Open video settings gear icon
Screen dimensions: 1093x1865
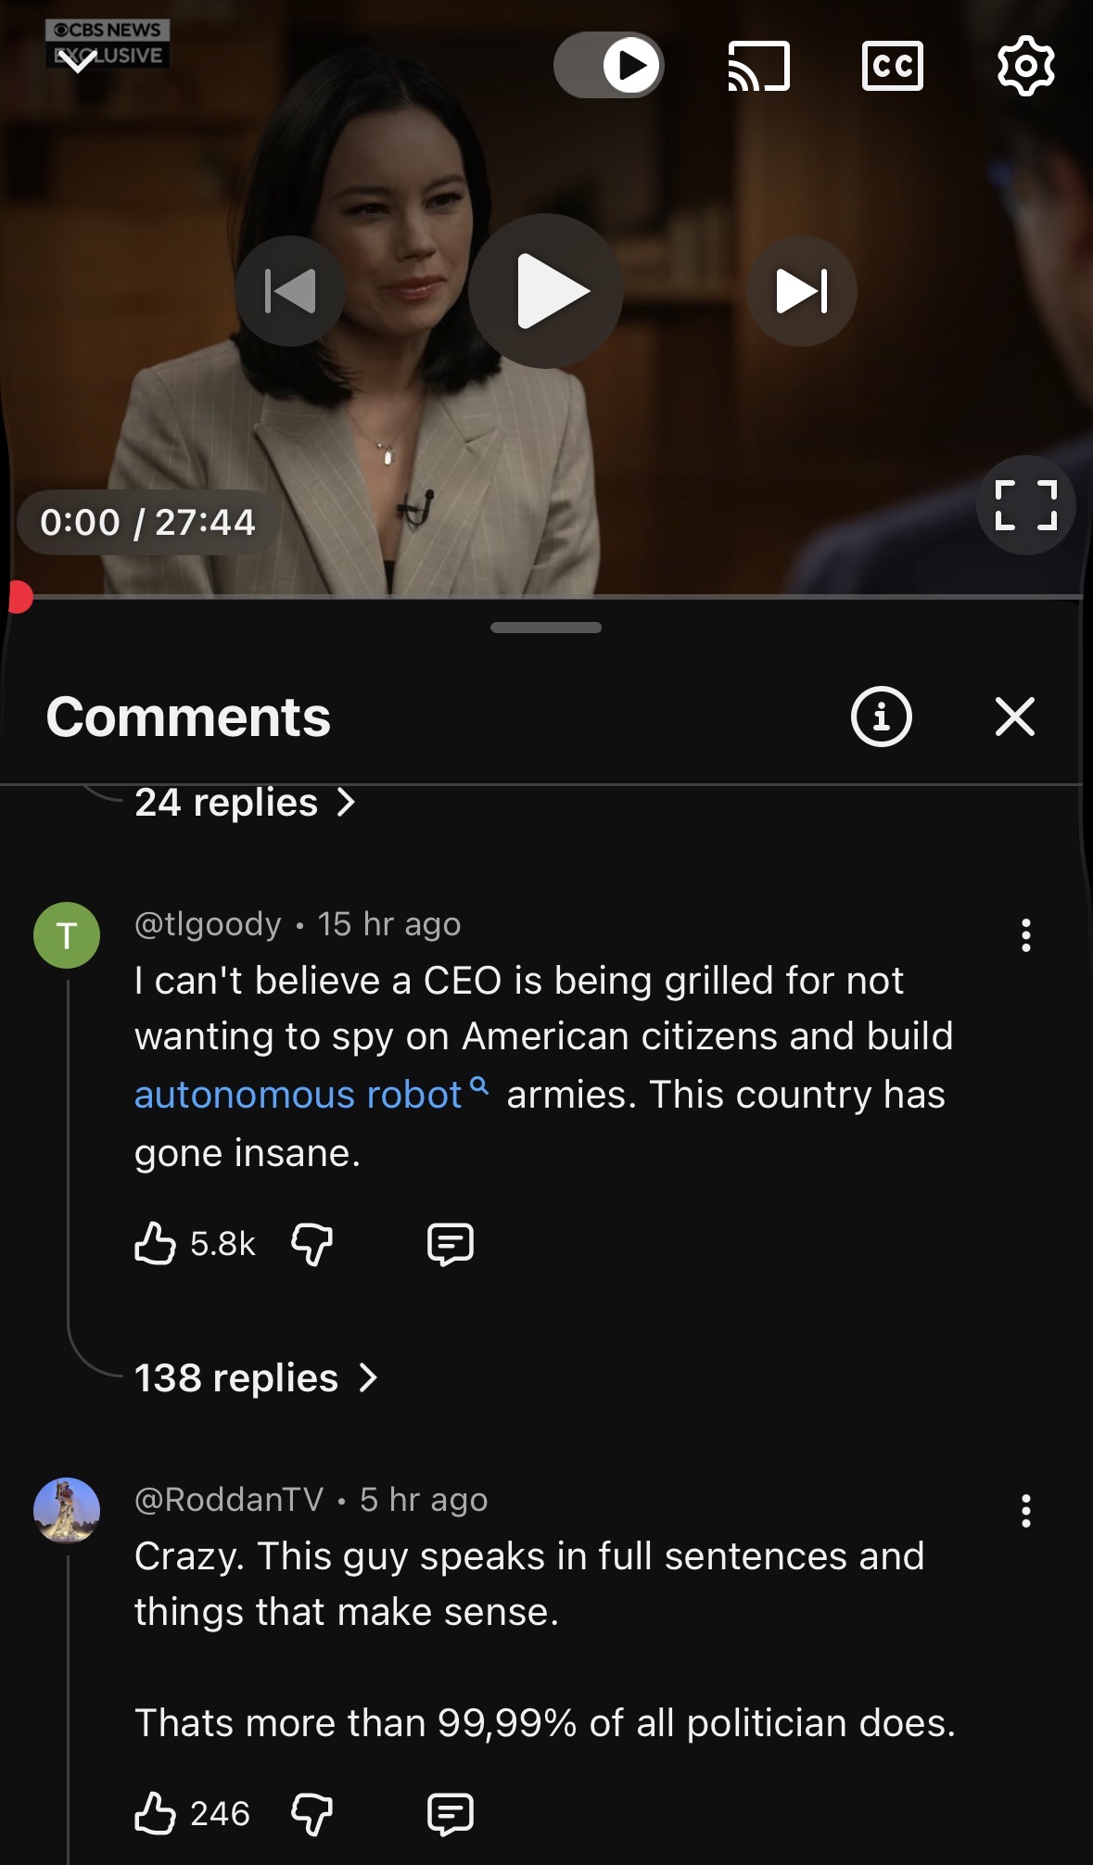[x=1025, y=66]
